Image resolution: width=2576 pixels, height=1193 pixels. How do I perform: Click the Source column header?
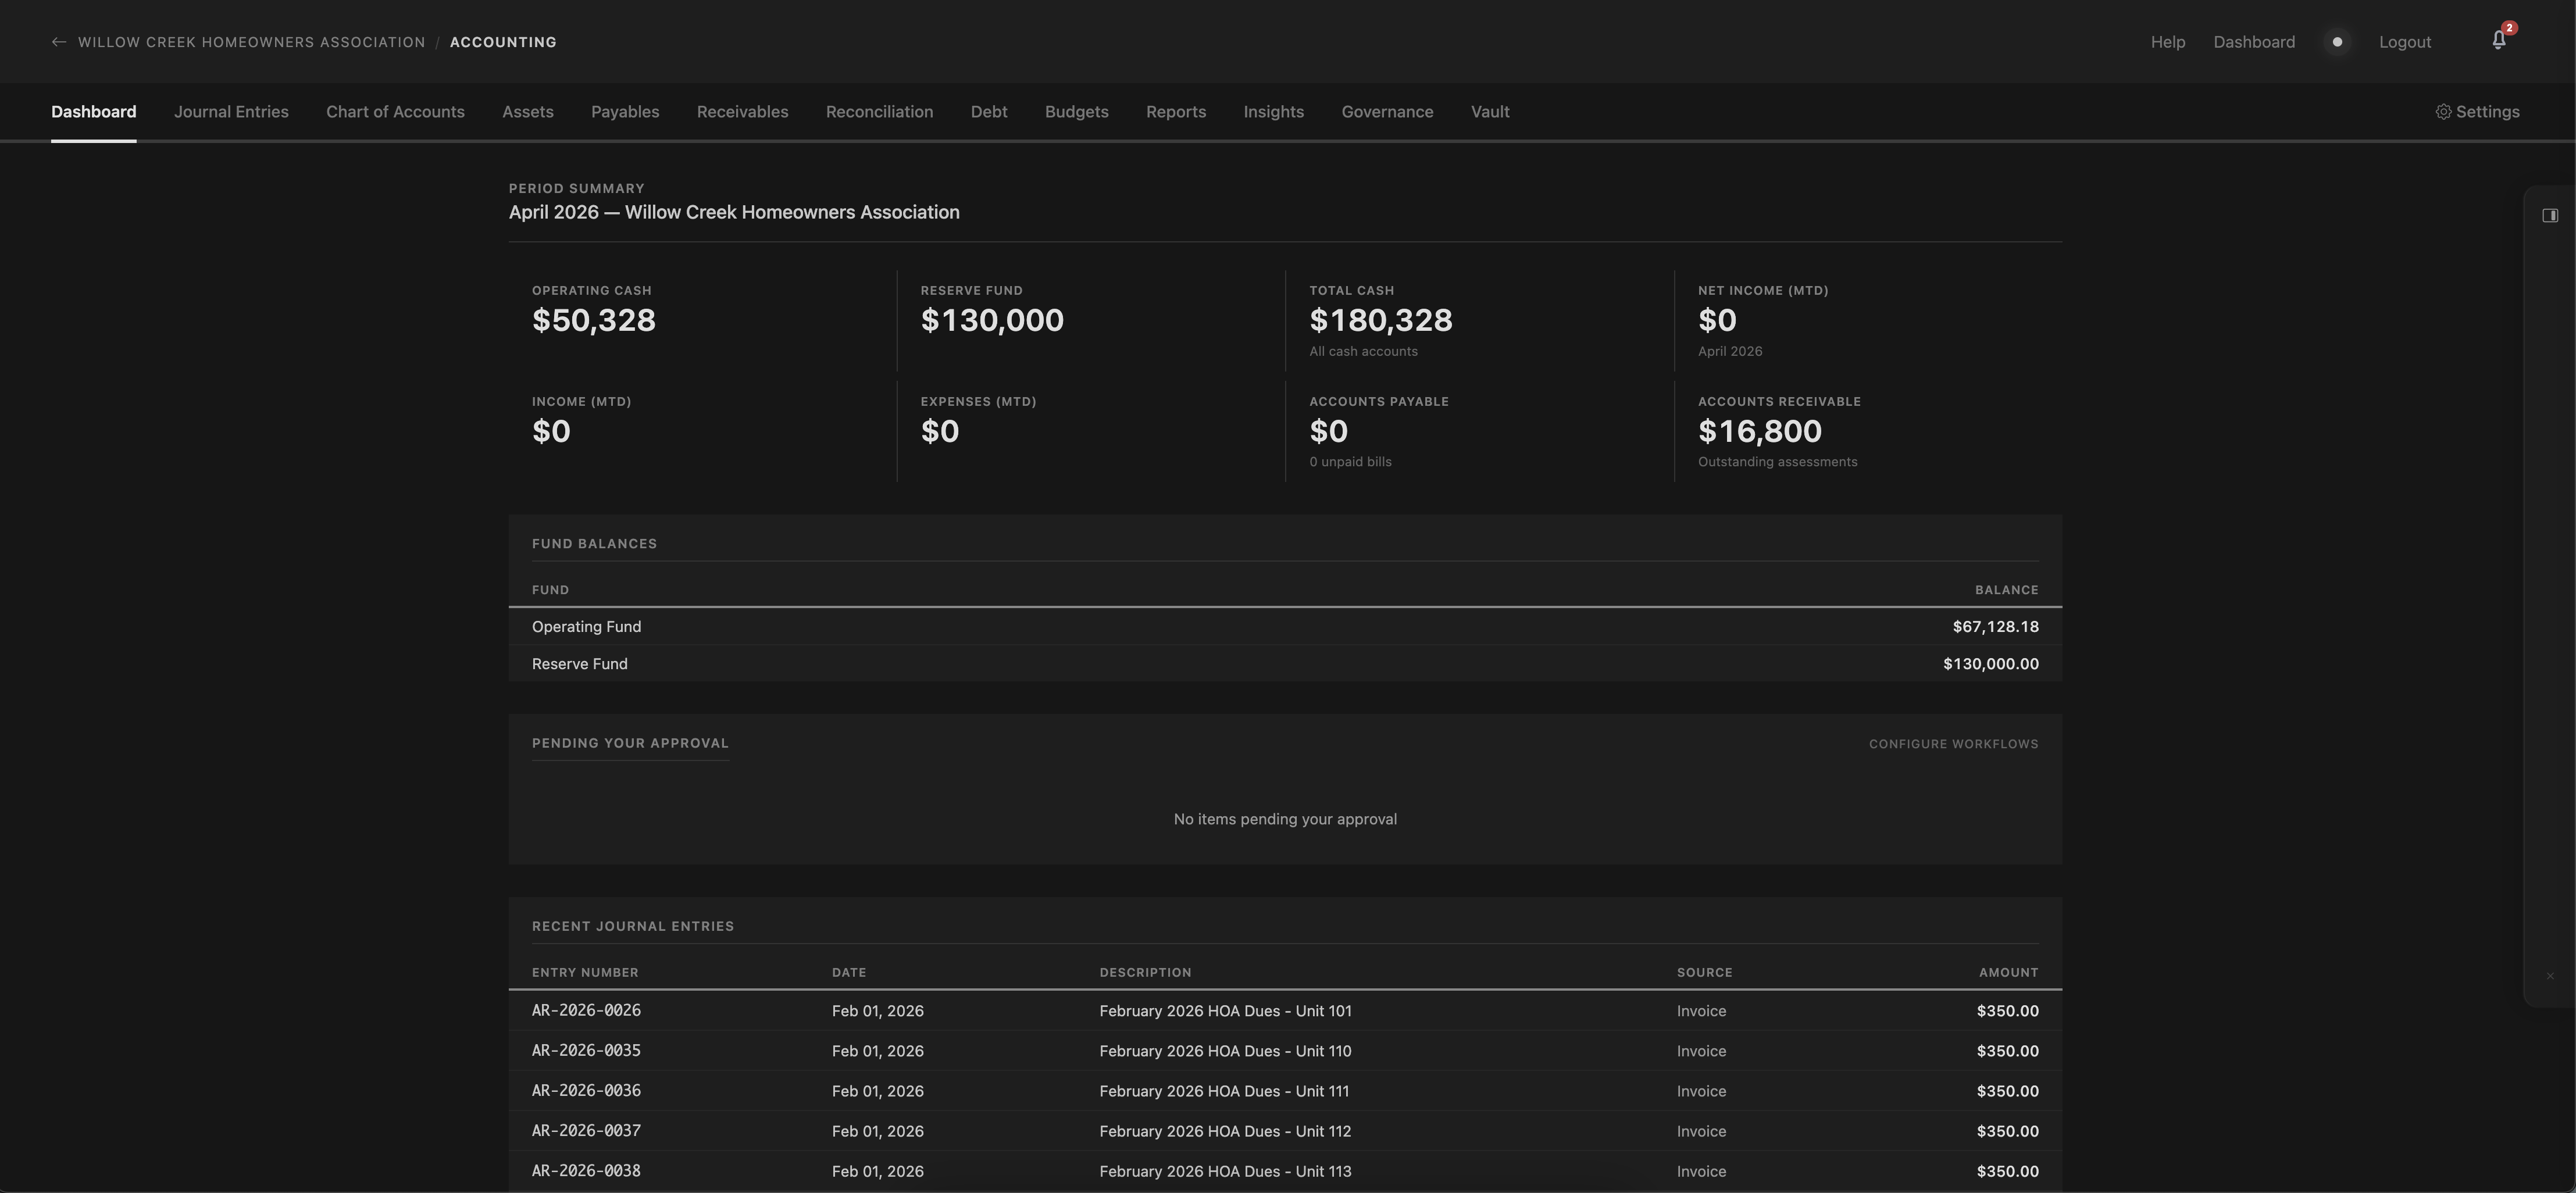click(1705, 973)
